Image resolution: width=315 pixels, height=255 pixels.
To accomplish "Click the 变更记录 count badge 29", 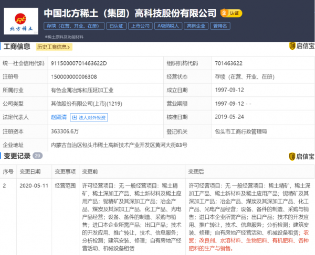I will [38, 156].
